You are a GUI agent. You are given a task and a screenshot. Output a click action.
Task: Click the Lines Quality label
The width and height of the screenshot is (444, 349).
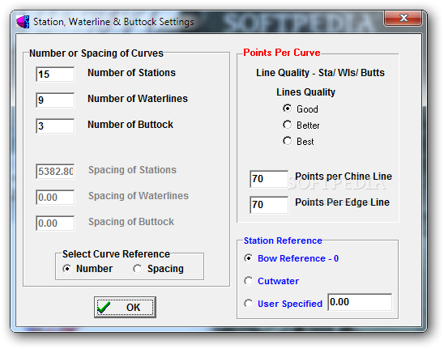(305, 92)
